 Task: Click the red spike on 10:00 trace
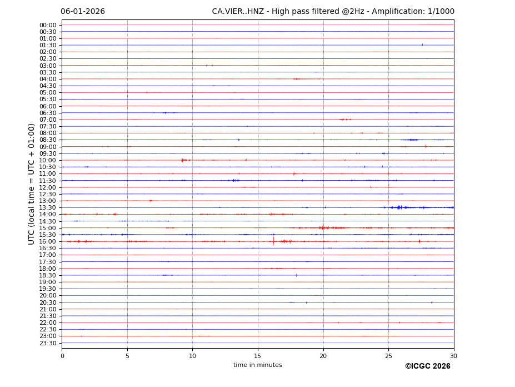182,160
